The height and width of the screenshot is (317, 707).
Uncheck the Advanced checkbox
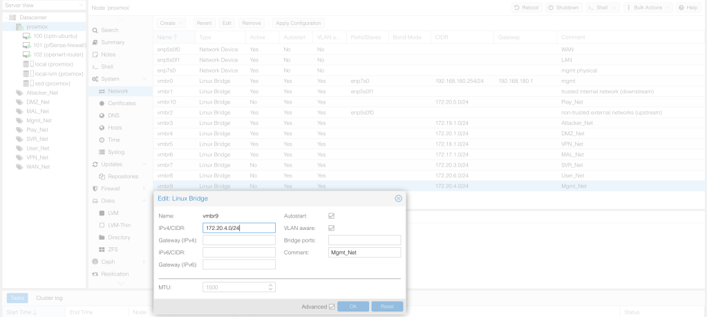pyautogui.click(x=332, y=307)
